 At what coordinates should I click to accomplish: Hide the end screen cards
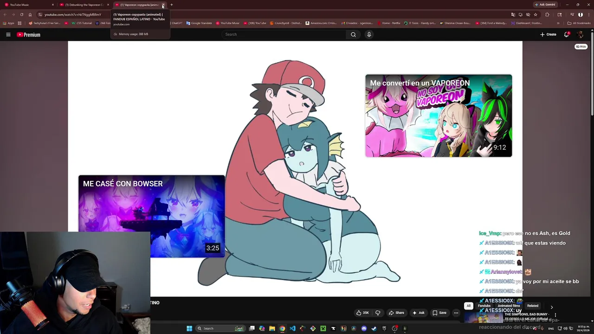[x=581, y=46]
